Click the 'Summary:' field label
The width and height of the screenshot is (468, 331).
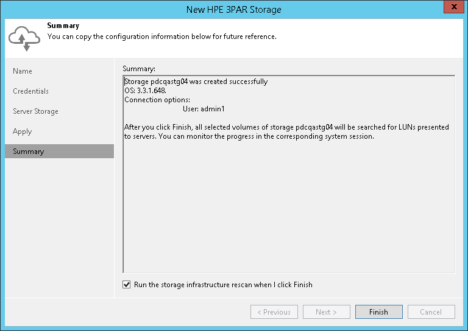click(x=139, y=69)
